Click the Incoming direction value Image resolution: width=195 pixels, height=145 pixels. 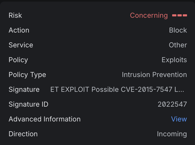[x=172, y=134]
